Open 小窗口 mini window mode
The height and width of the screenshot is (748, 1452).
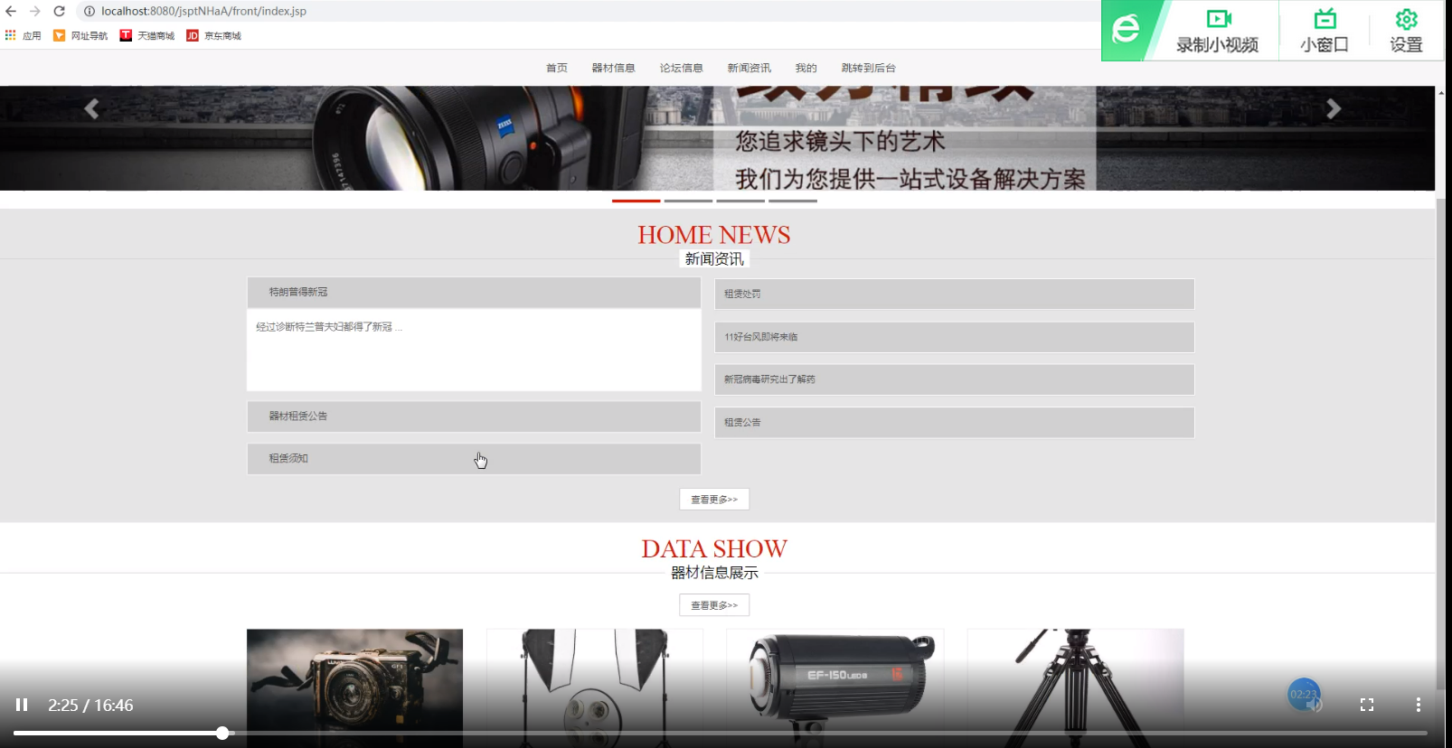click(x=1325, y=31)
